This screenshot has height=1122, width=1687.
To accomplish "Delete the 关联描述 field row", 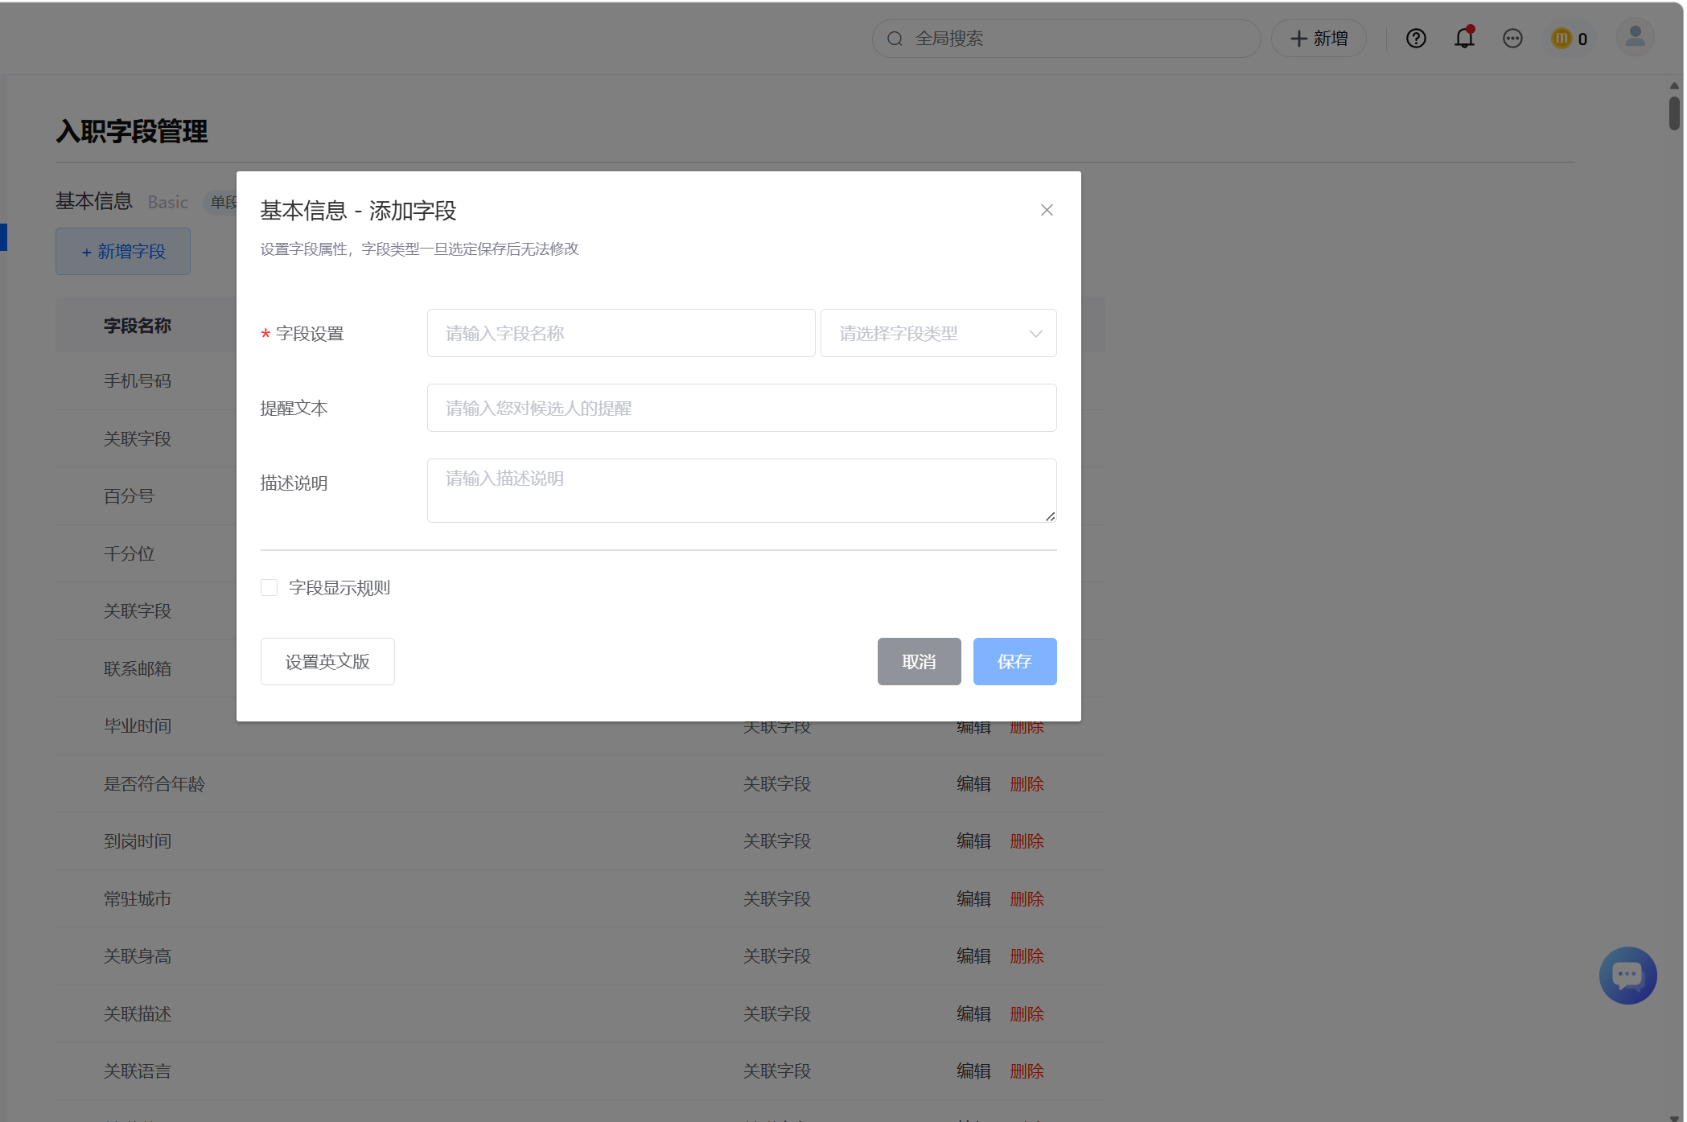I will pyautogui.click(x=1027, y=1013).
